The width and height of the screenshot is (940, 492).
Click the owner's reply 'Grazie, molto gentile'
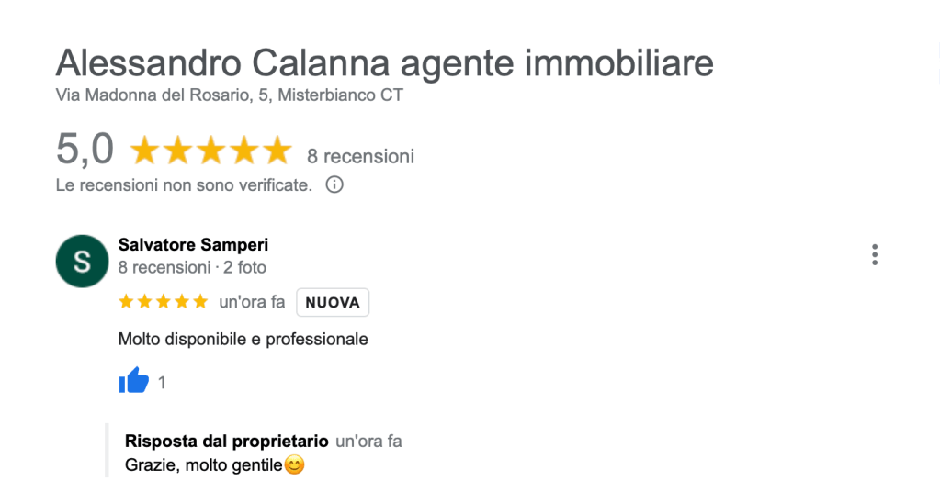point(203,466)
